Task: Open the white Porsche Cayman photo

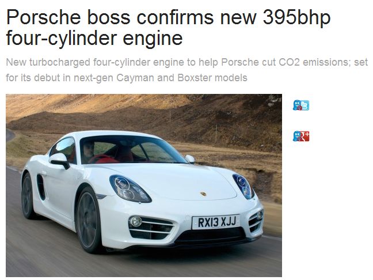Action: 144,186
